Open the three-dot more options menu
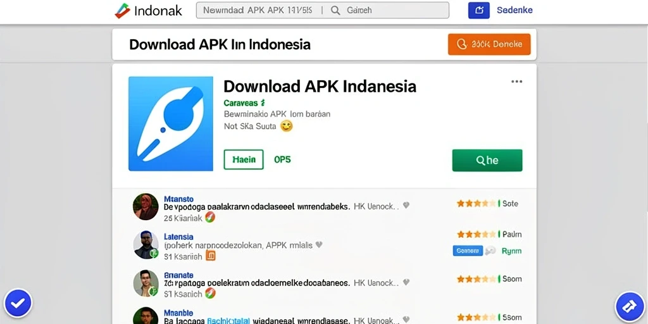This screenshot has width=648, height=324. pyautogui.click(x=516, y=82)
